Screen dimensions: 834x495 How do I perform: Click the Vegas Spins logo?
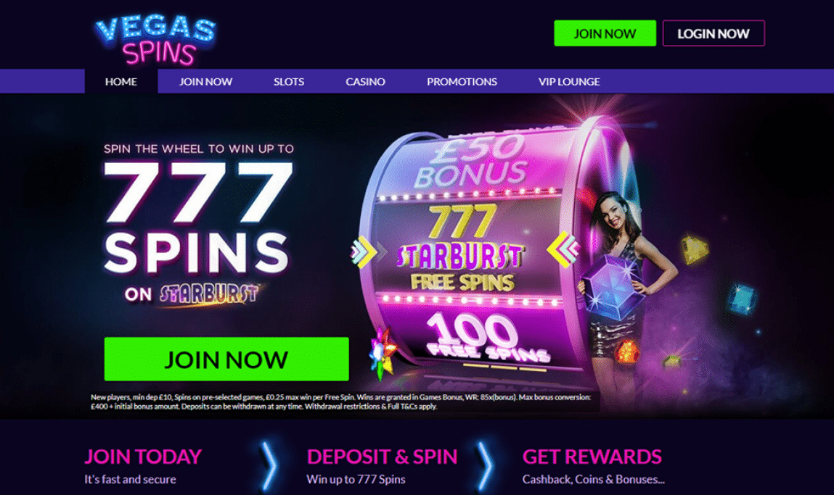(155, 40)
